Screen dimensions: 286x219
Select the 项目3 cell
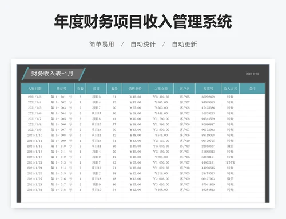(96, 97)
